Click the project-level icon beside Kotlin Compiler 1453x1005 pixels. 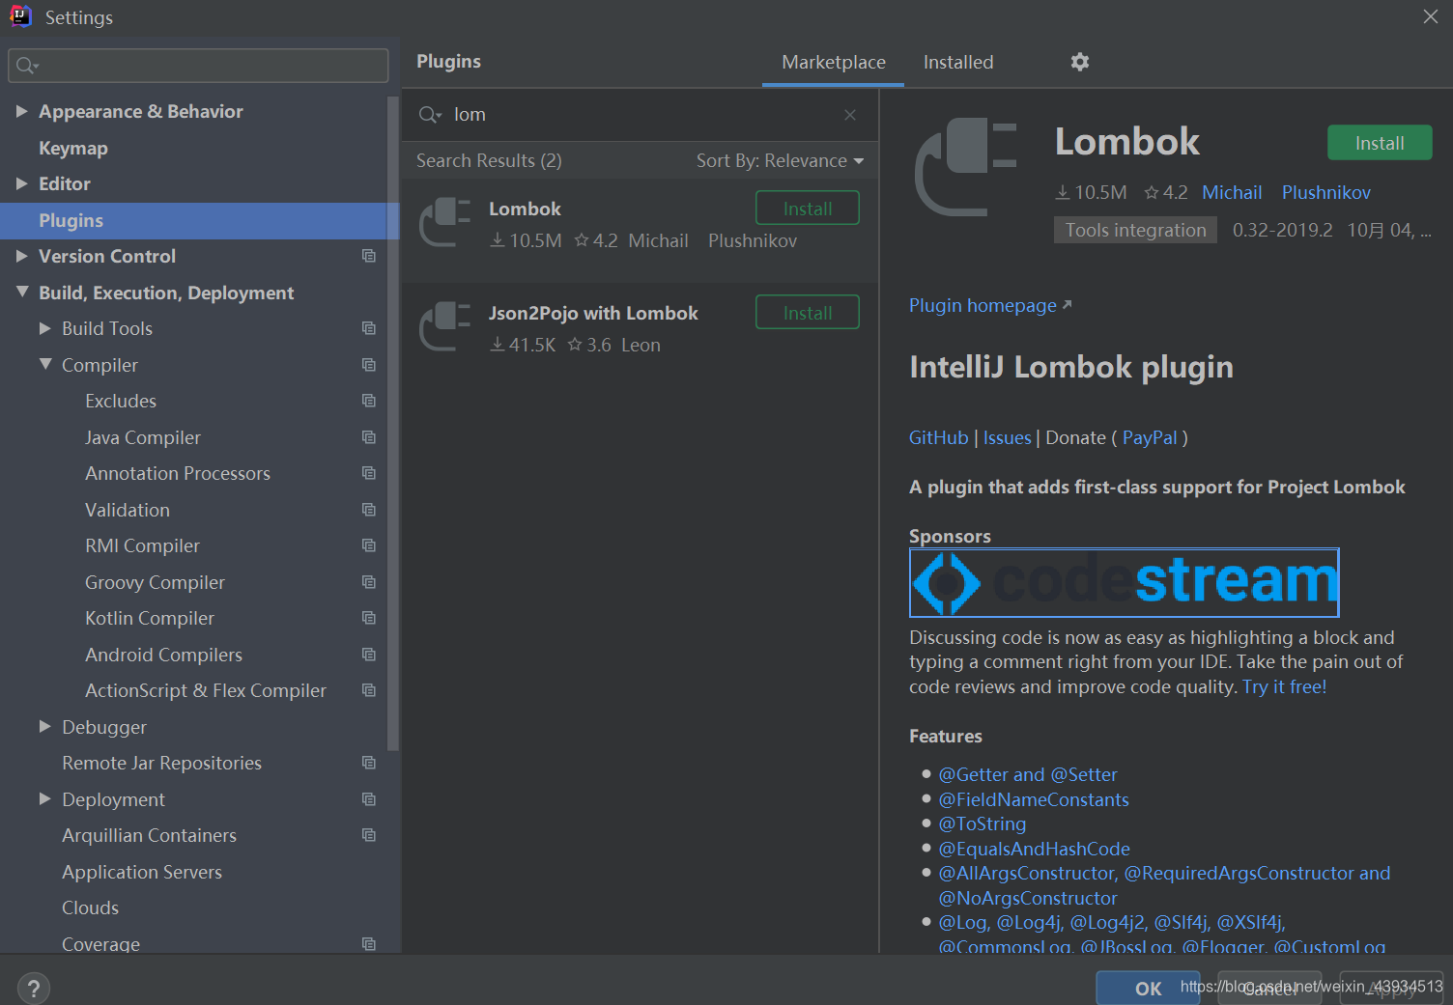click(x=368, y=618)
